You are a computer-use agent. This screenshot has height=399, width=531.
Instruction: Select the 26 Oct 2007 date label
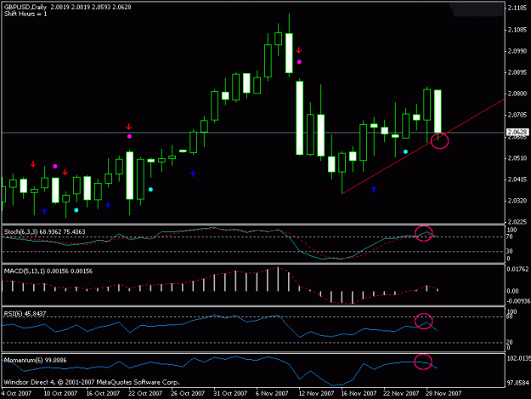(188, 393)
